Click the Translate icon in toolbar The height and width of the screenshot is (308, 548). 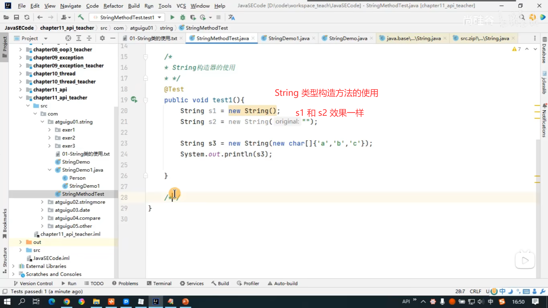[x=231, y=17]
